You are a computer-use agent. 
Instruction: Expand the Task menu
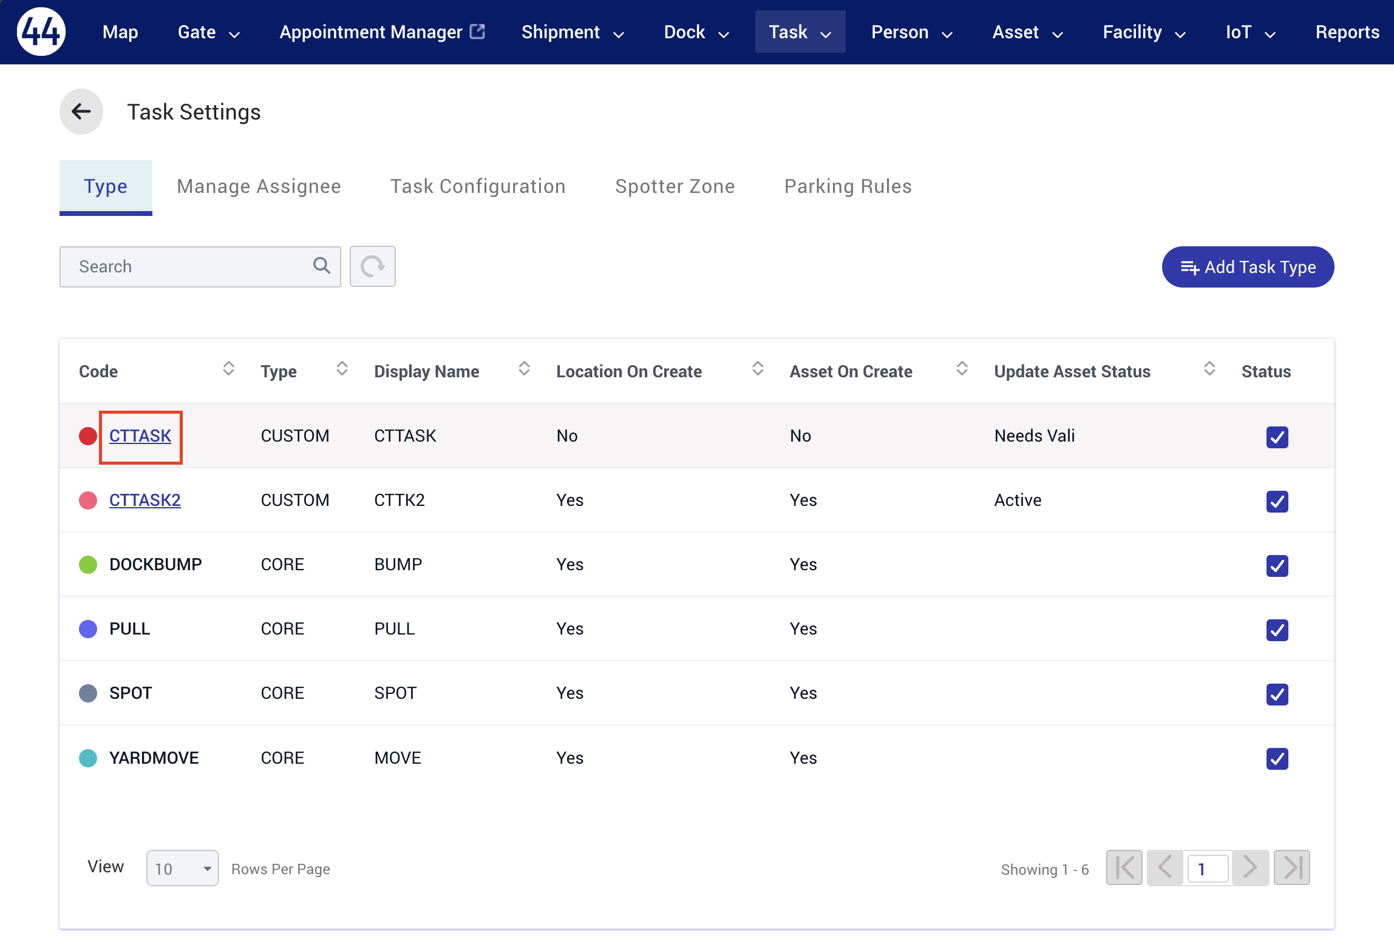800,32
